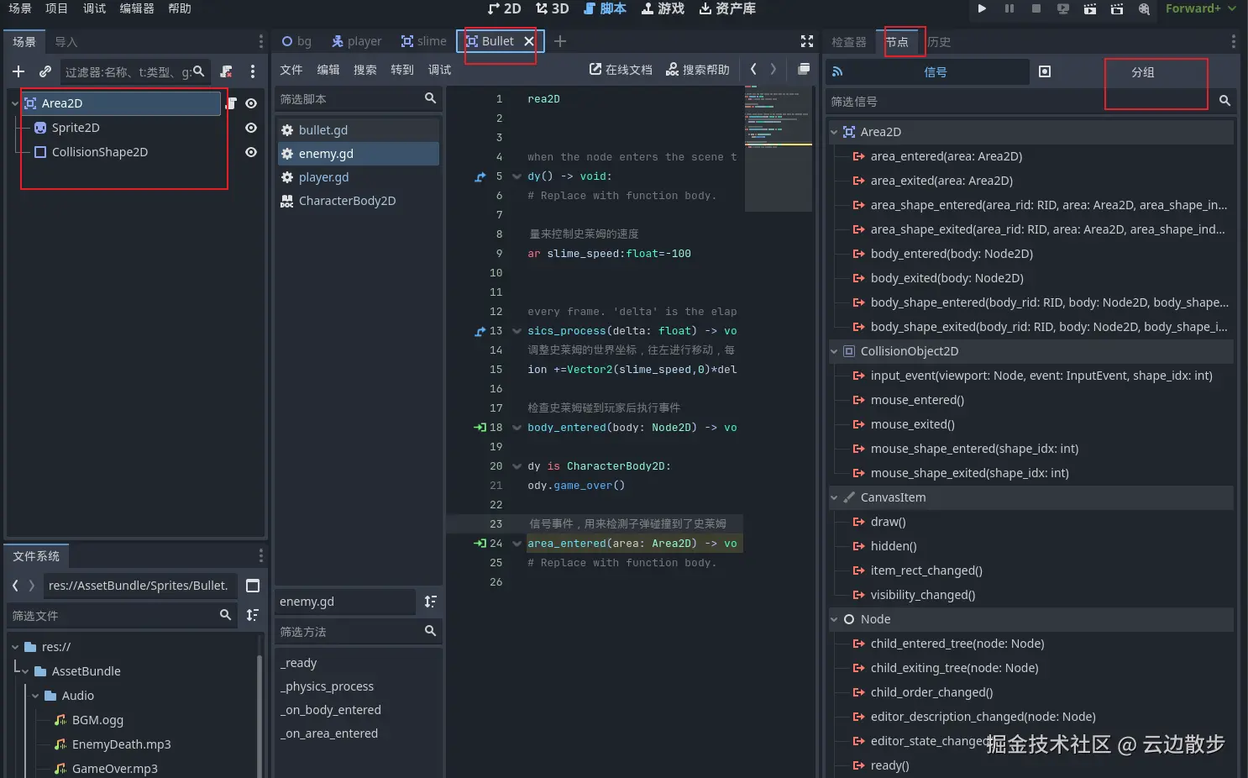1248x778 pixels.
Task: Select Sprite2D in scene tree
Action: coord(76,128)
